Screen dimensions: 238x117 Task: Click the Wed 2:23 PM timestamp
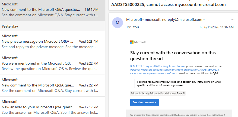click(x=89, y=42)
